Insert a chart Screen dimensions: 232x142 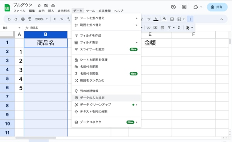point(162,28)
